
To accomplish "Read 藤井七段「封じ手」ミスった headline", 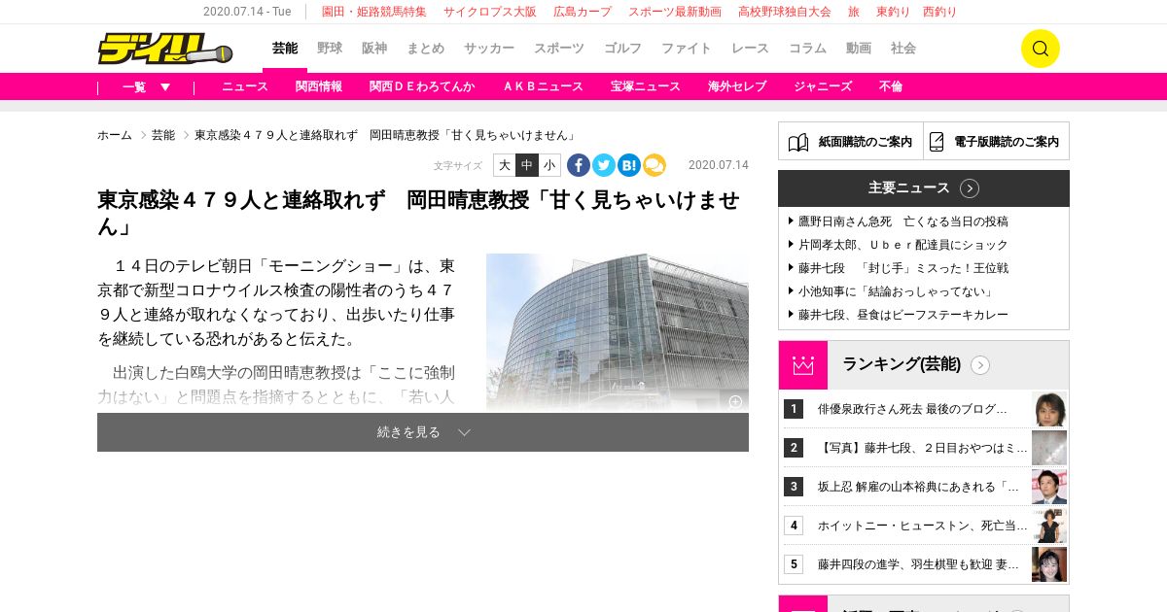I will (x=903, y=268).
